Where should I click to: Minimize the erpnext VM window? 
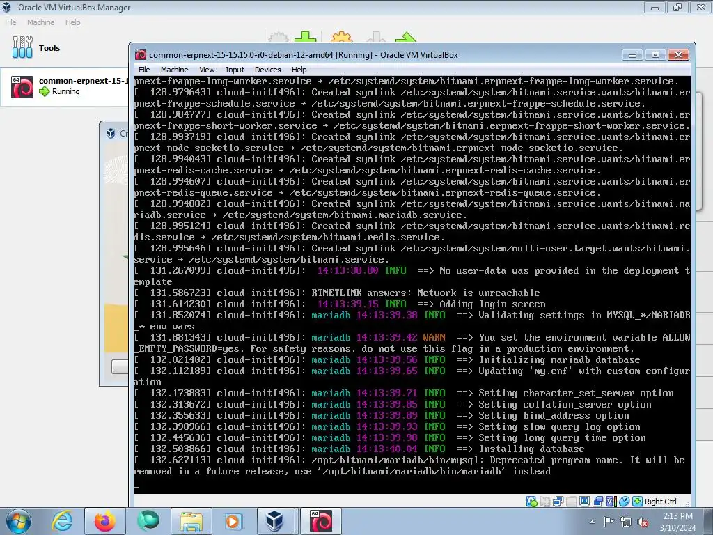click(x=632, y=54)
